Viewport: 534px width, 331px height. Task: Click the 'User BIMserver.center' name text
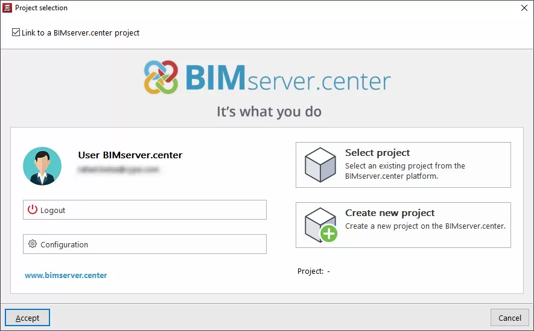click(130, 155)
